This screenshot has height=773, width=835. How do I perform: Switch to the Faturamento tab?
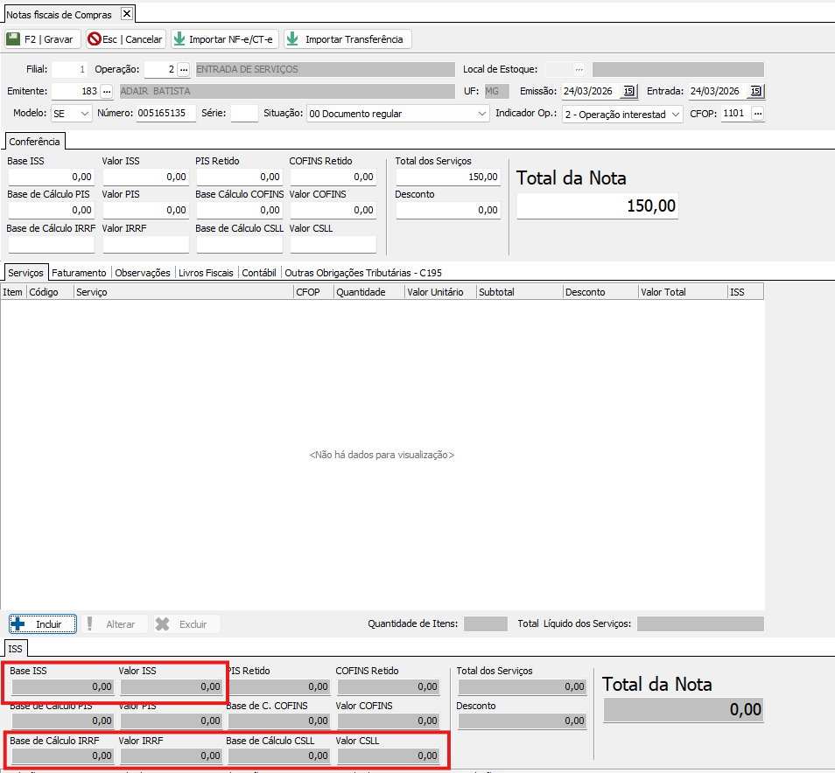click(79, 273)
